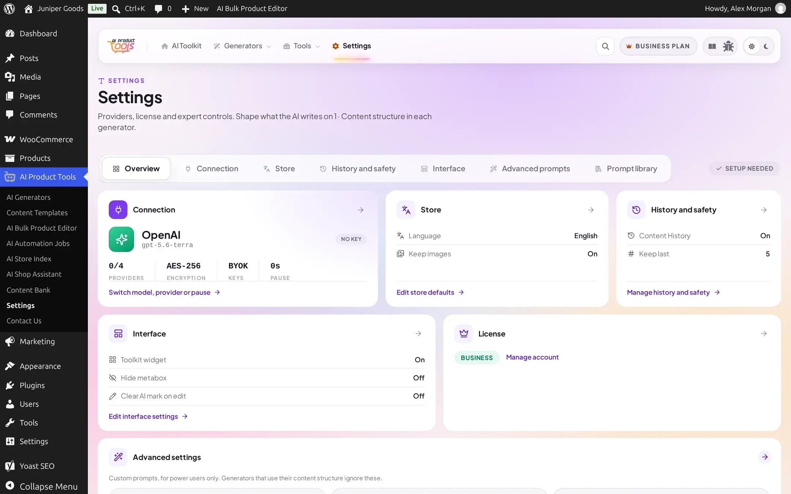Screen dimensions: 791x494
Task: Collapse the admin menu
Action: pyautogui.click(x=44, y=486)
